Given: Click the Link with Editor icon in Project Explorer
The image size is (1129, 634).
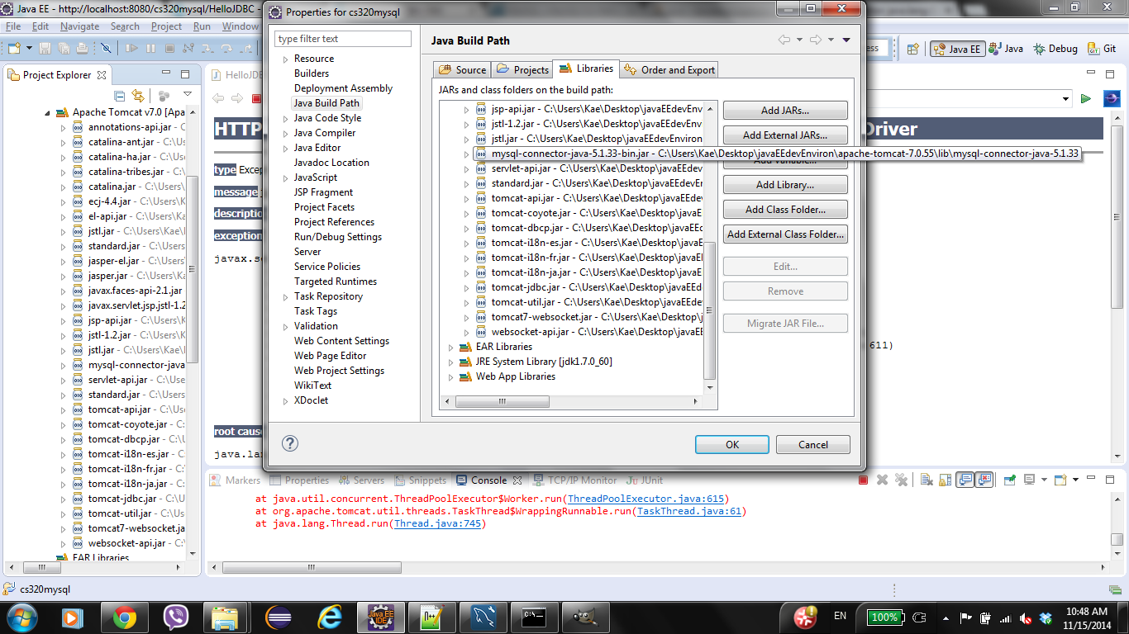Looking at the screenshot, I should point(138,96).
